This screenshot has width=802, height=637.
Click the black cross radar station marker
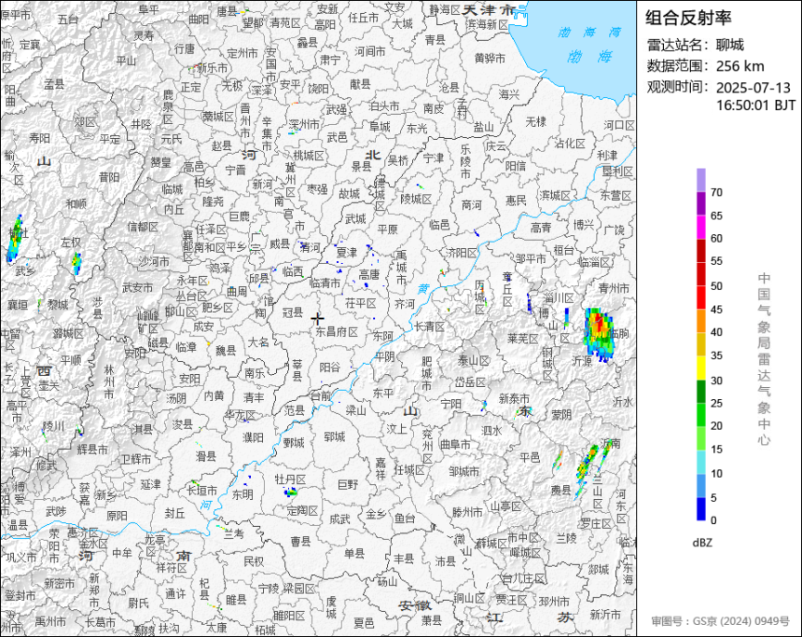[x=317, y=319]
